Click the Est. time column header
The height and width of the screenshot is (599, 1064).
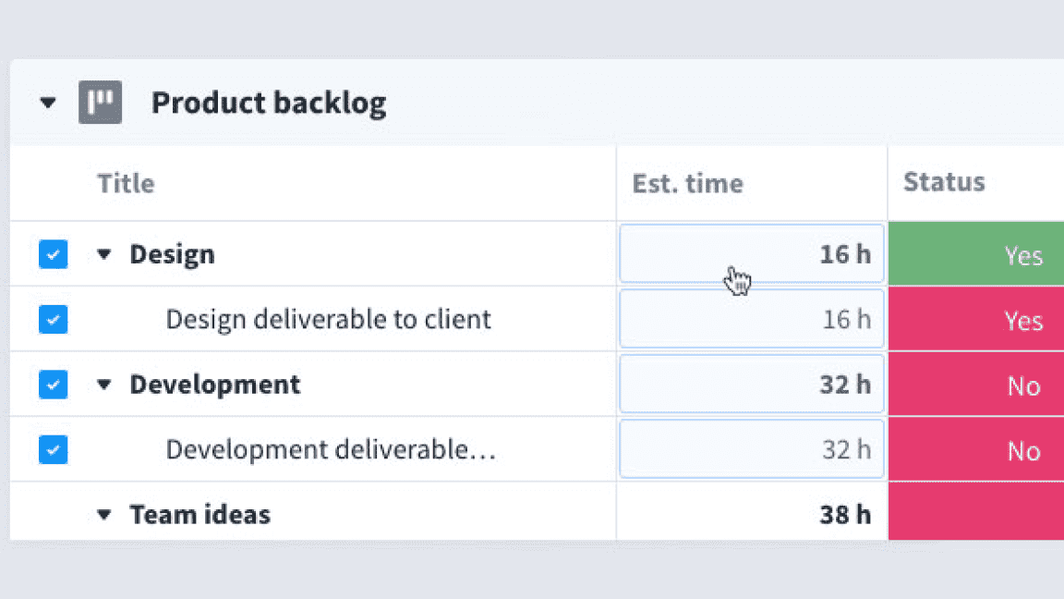[x=687, y=183]
